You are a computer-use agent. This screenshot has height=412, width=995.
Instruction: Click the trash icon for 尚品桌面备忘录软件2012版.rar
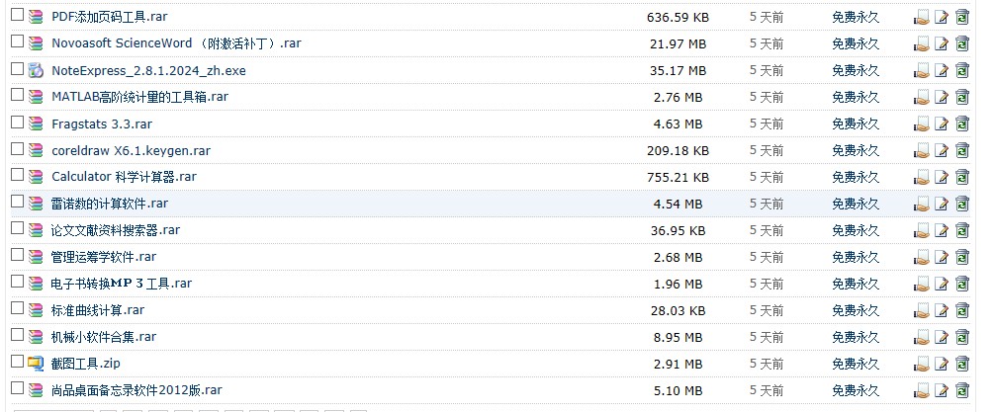[x=962, y=390]
